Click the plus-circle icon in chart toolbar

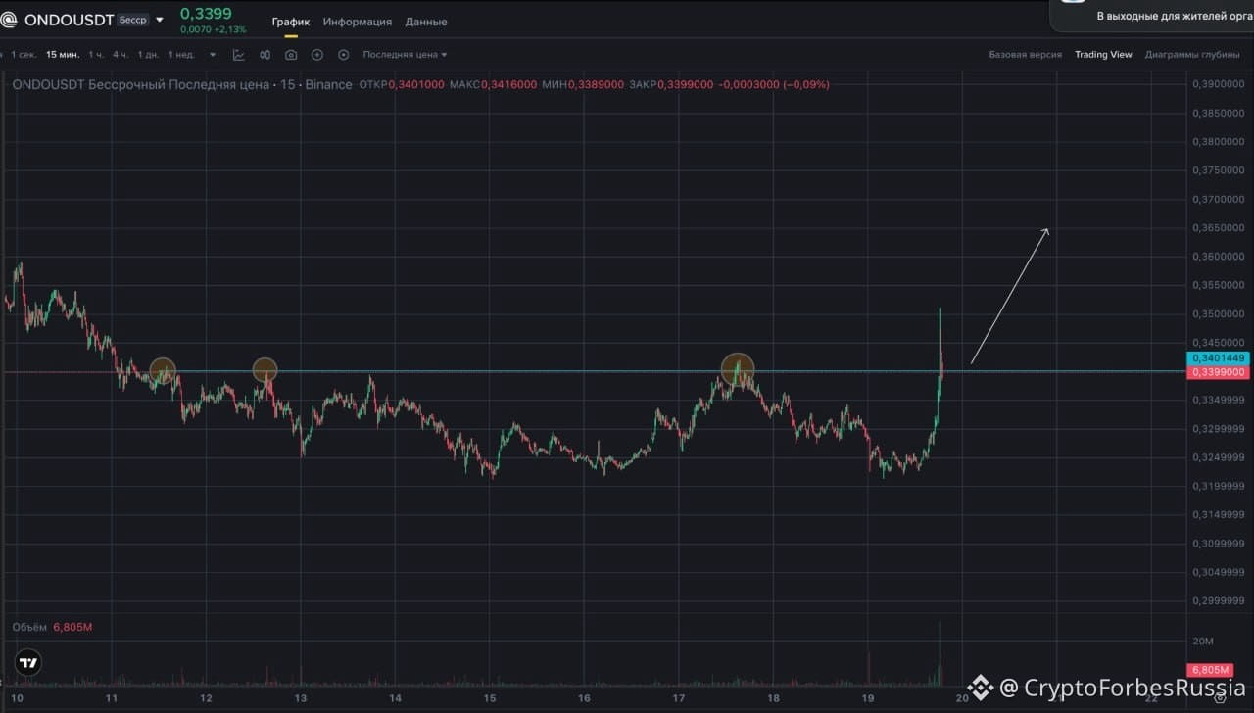click(317, 55)
